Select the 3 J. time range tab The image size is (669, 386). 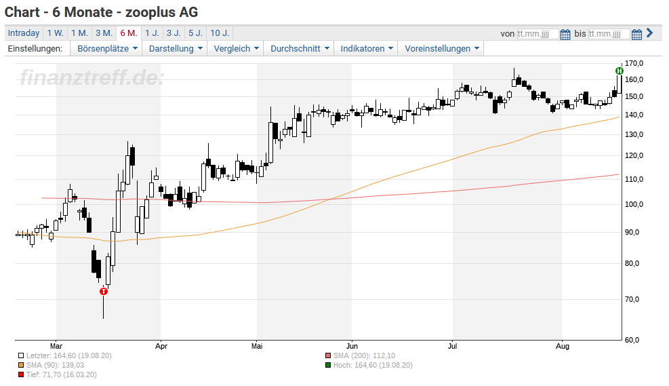click(174, 33)
